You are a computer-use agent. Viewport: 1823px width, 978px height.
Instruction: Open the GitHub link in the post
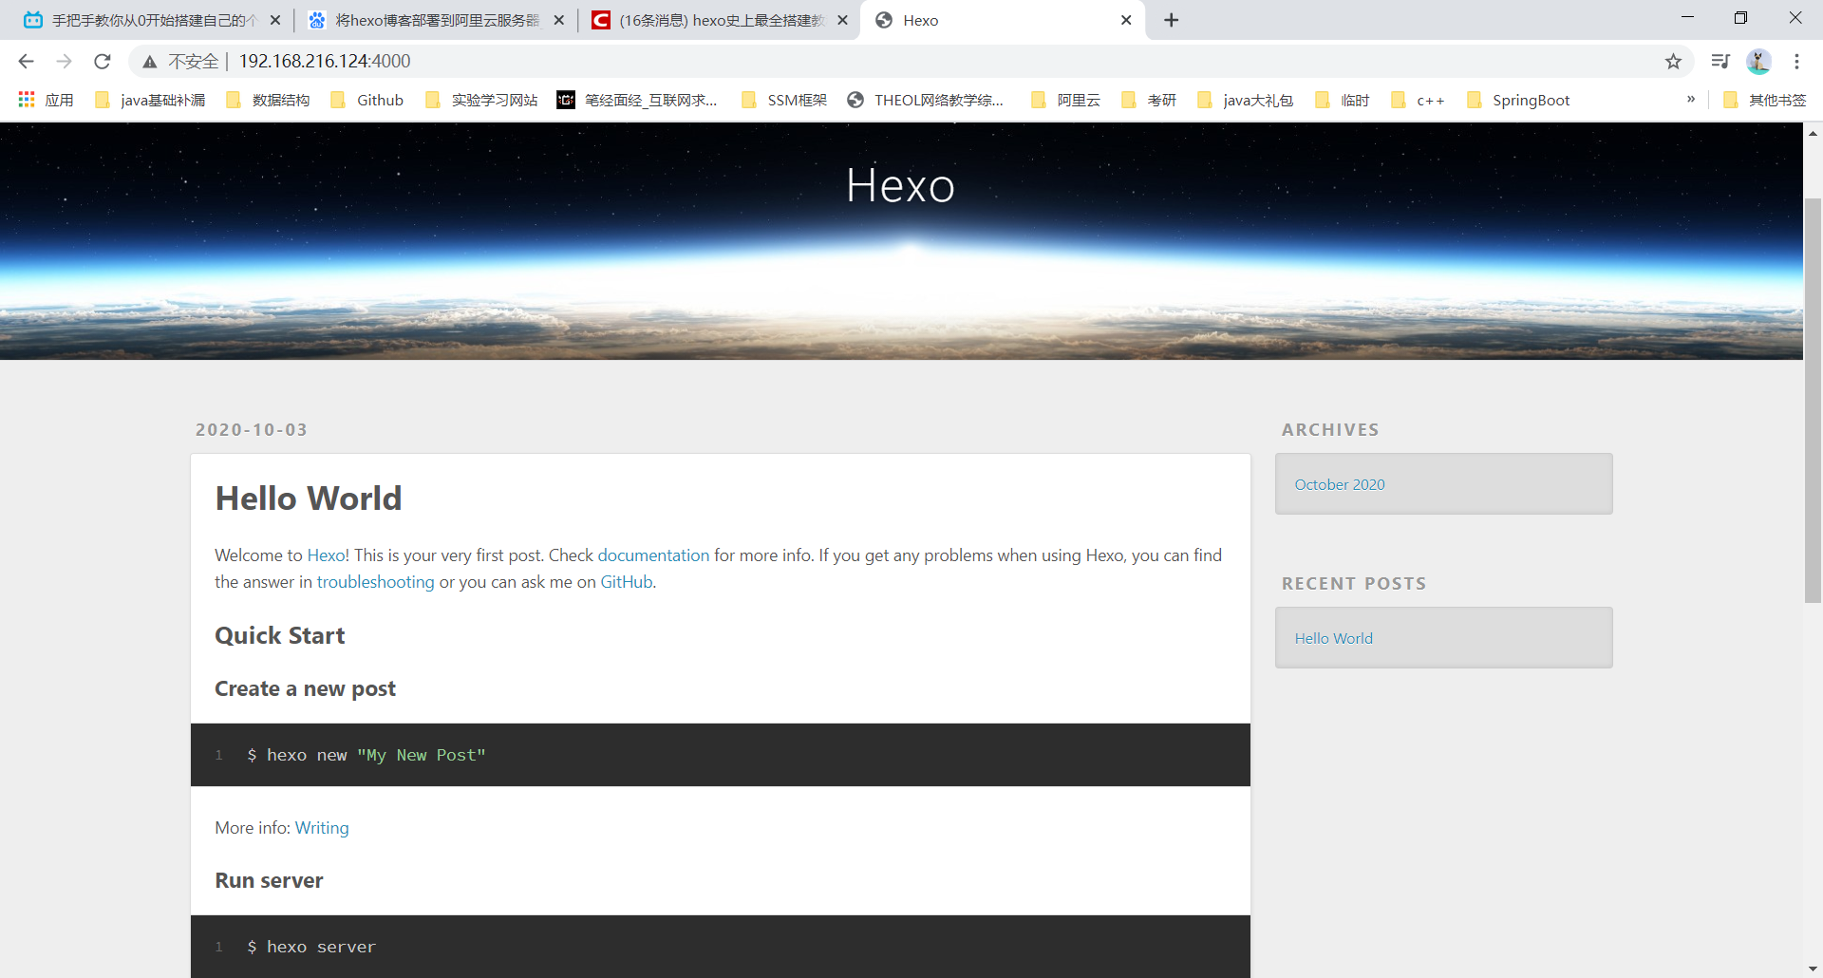(x=627, y=582)
